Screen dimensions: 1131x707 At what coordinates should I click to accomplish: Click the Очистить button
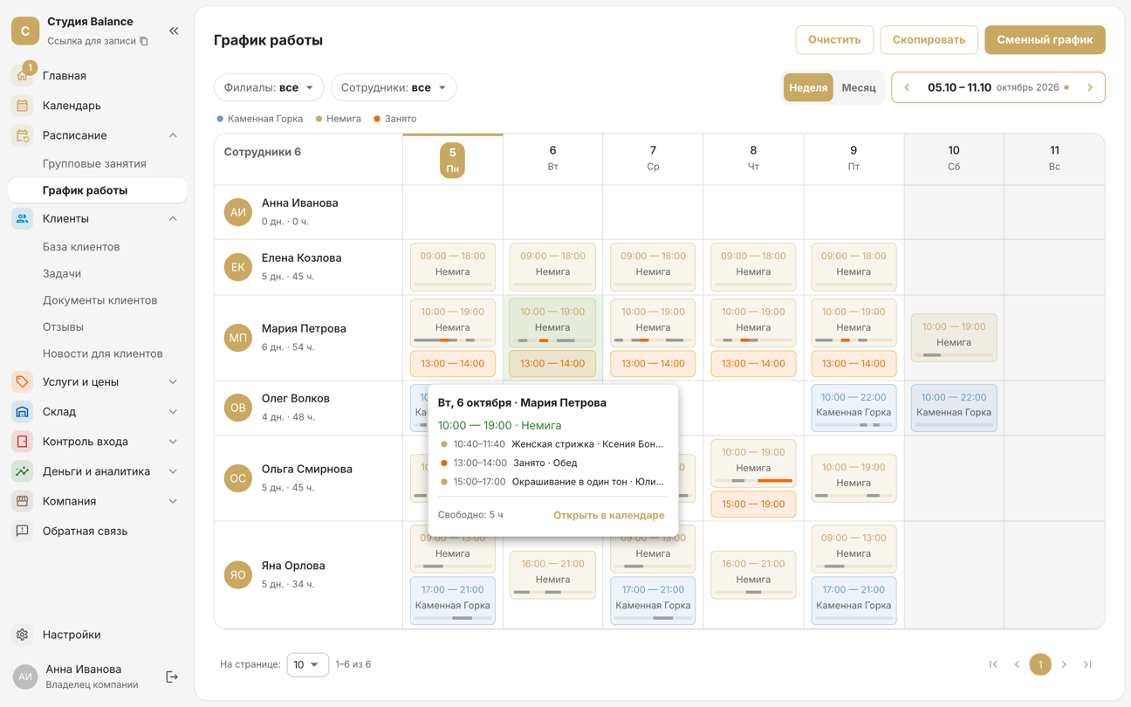coord(834,39)
